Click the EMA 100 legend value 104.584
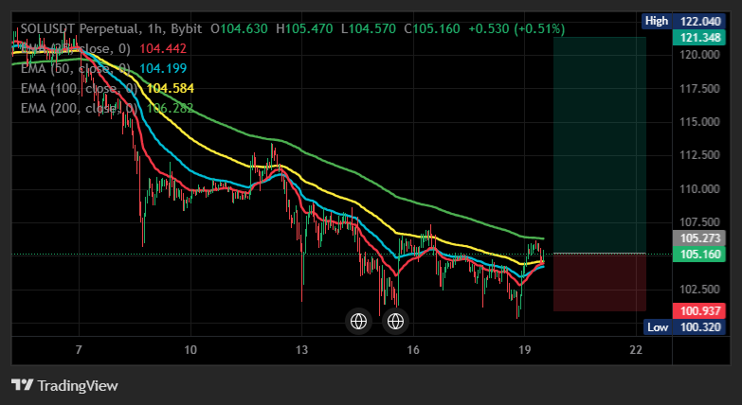Image resolution: width=742 pixels, height=405 pixels. pyautogui.click(x=170, y=88)
